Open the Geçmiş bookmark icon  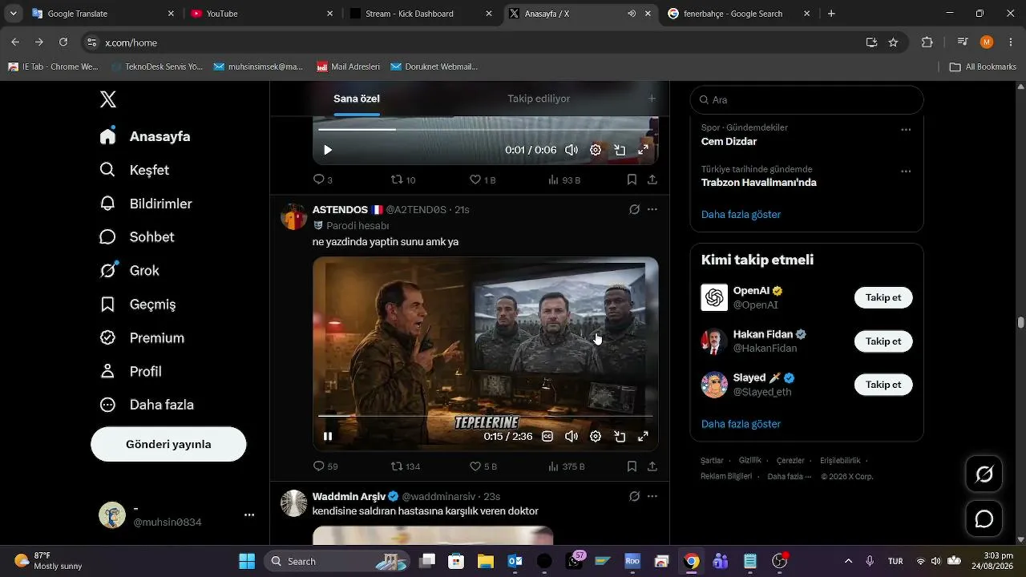click(107, 305)
